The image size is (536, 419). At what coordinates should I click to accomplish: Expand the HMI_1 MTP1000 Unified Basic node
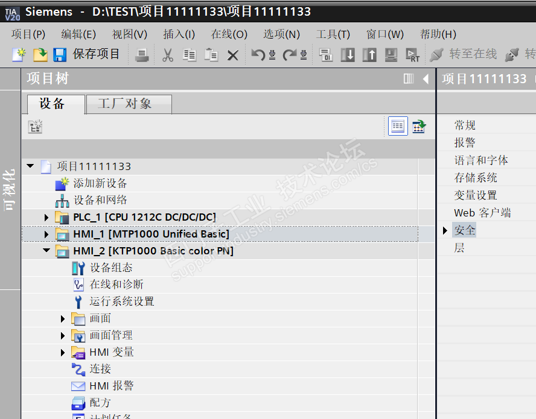click(x=46, y=235)
